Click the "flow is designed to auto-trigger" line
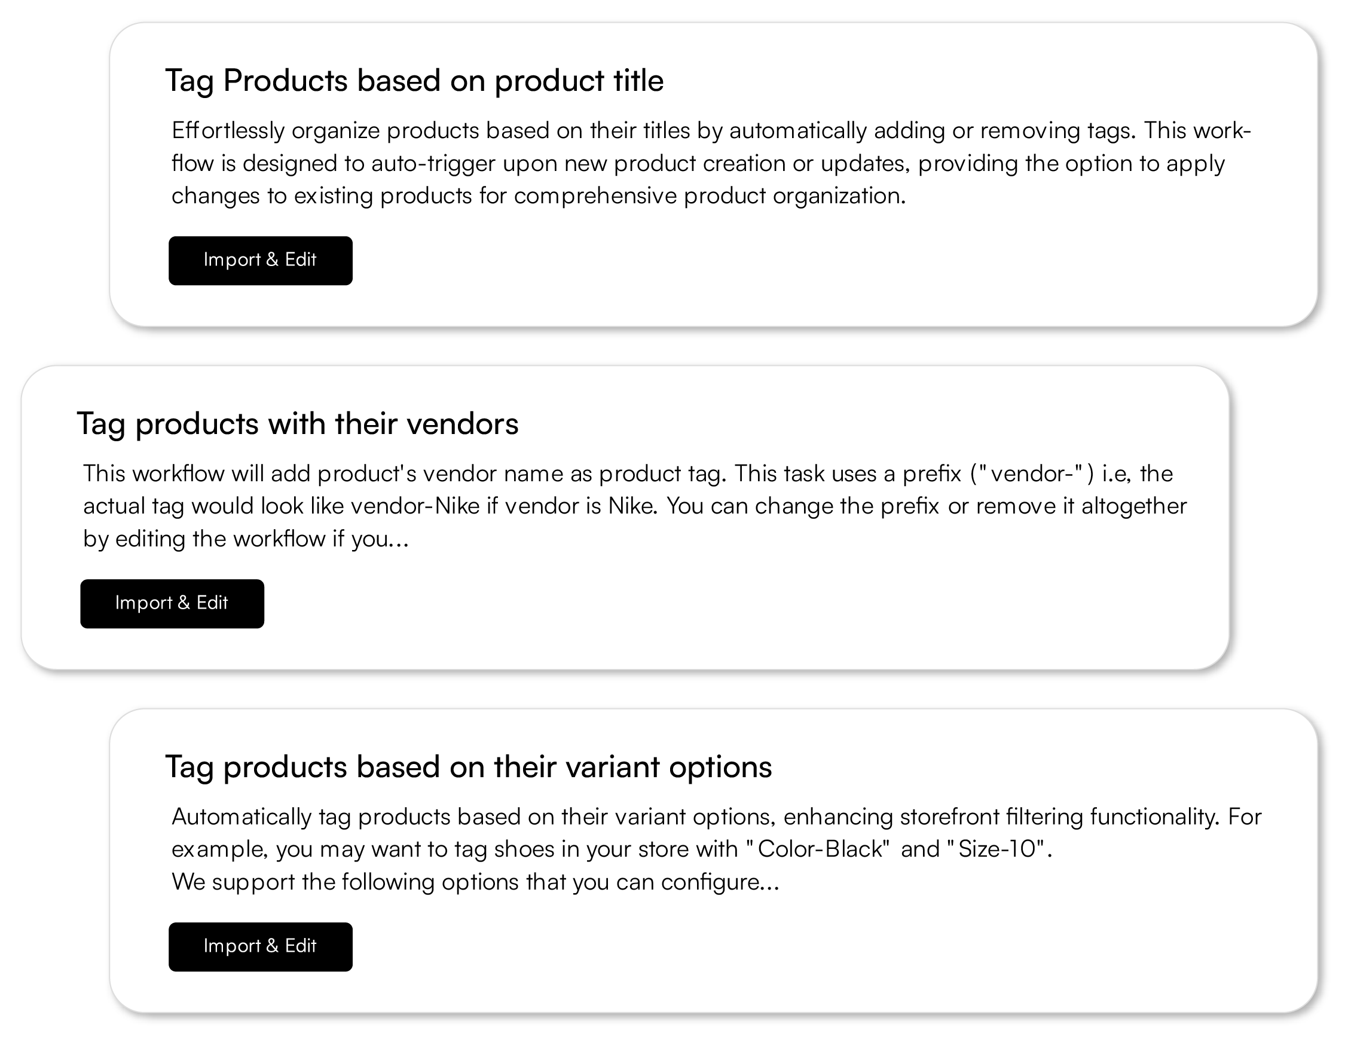The width and height of the screenshot is (1345, 1045). tap(697, 163)
